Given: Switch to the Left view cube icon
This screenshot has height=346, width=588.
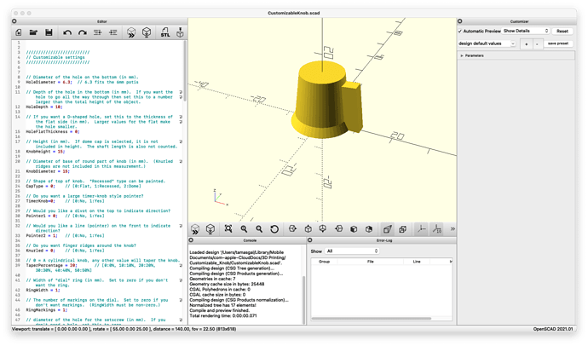Looking at the screenshot, I should tap(338, 229).
